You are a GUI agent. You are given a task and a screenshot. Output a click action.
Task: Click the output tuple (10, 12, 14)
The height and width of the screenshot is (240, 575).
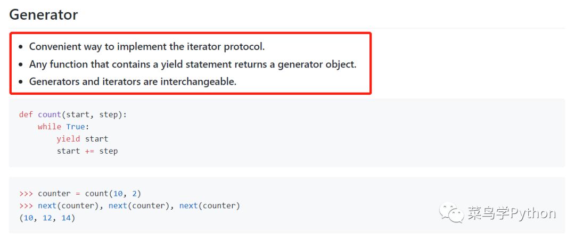tap(47, 218)
